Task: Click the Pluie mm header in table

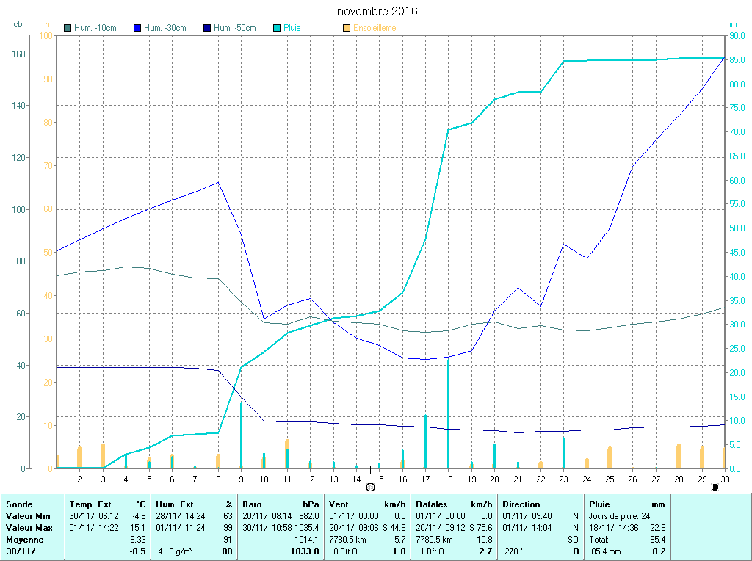Action: point(626,504)
